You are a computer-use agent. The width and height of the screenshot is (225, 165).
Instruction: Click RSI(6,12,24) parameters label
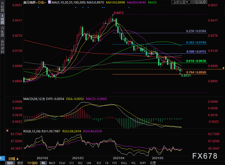[x=32, y=131]
